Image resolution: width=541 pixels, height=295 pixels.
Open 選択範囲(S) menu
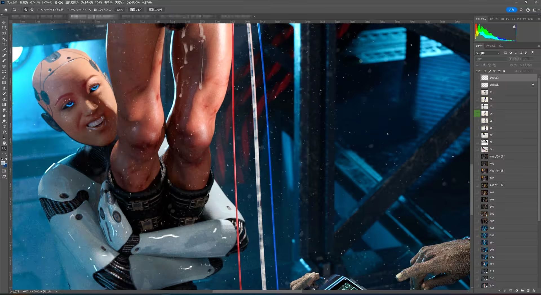click(72, 3)
